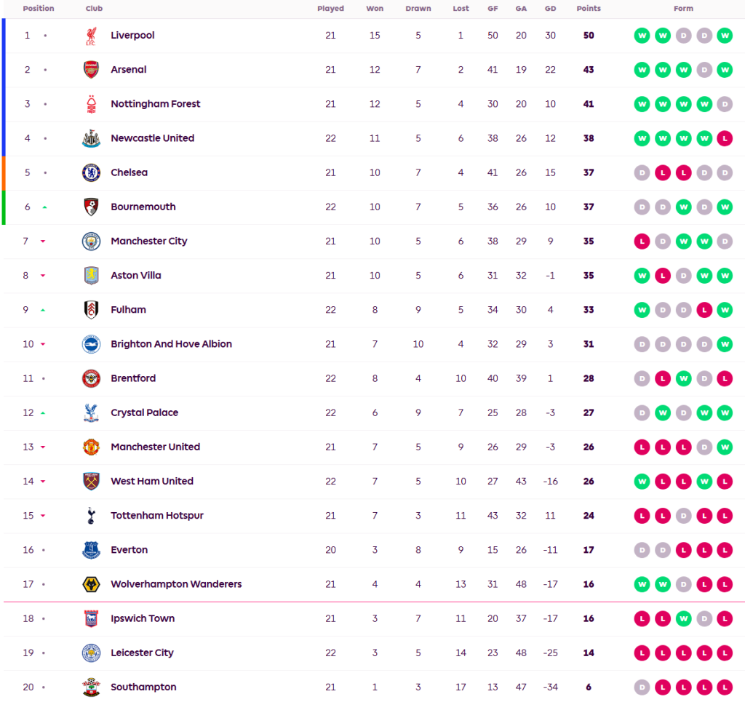Open the Newcastle United club link

point(152,138)
